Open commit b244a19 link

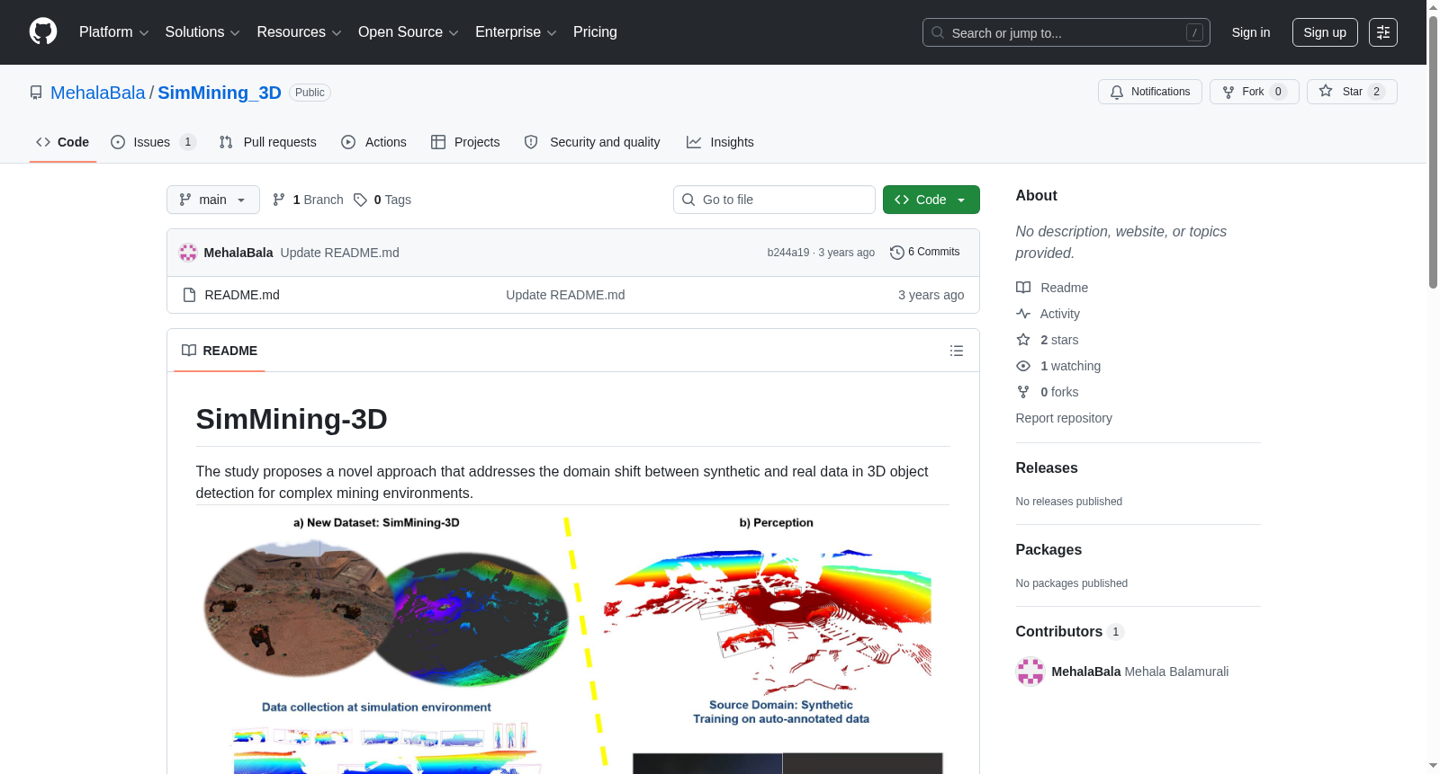coord(788,253)
